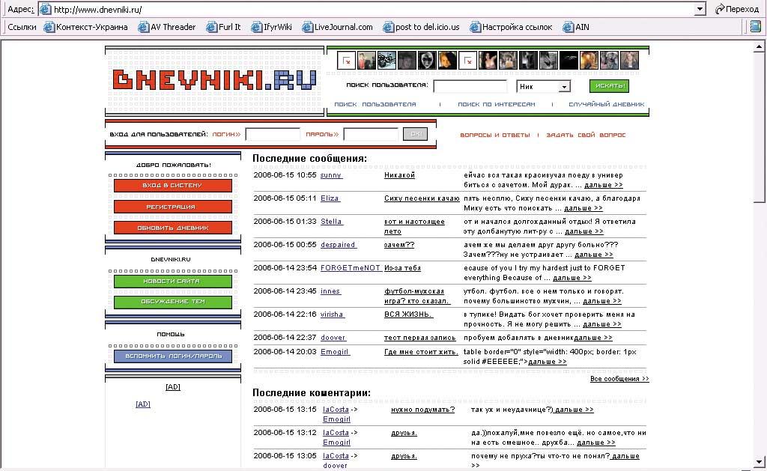Screen dimensions: 767x471
Task: Click the DNEVNIKI.RU logo
Action: coord(214,79)
